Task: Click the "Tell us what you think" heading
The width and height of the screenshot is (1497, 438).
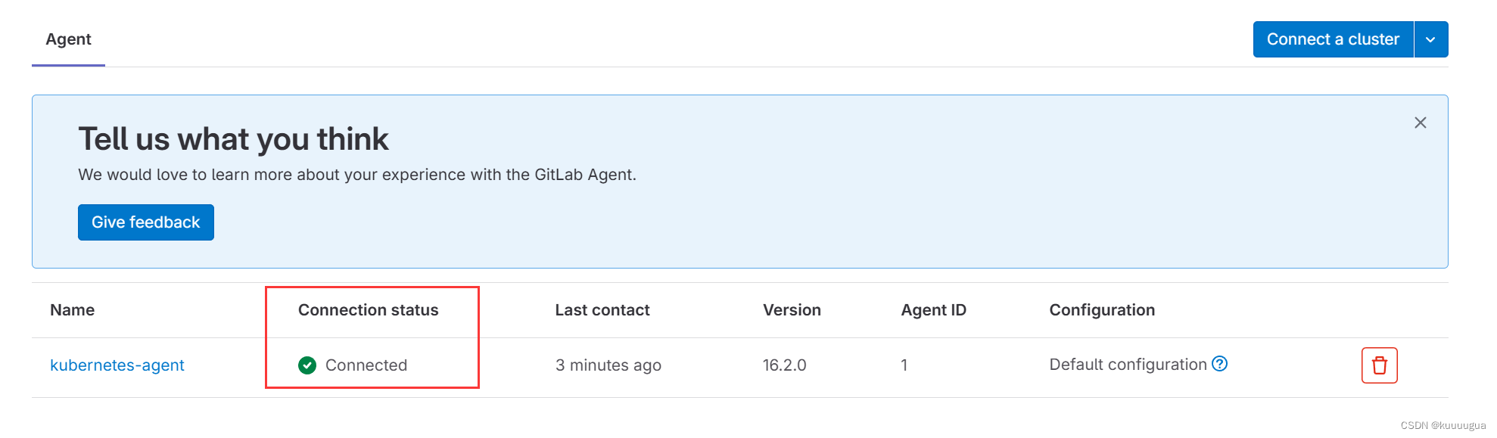Action: pyautogui.click(x=233, y=139)
